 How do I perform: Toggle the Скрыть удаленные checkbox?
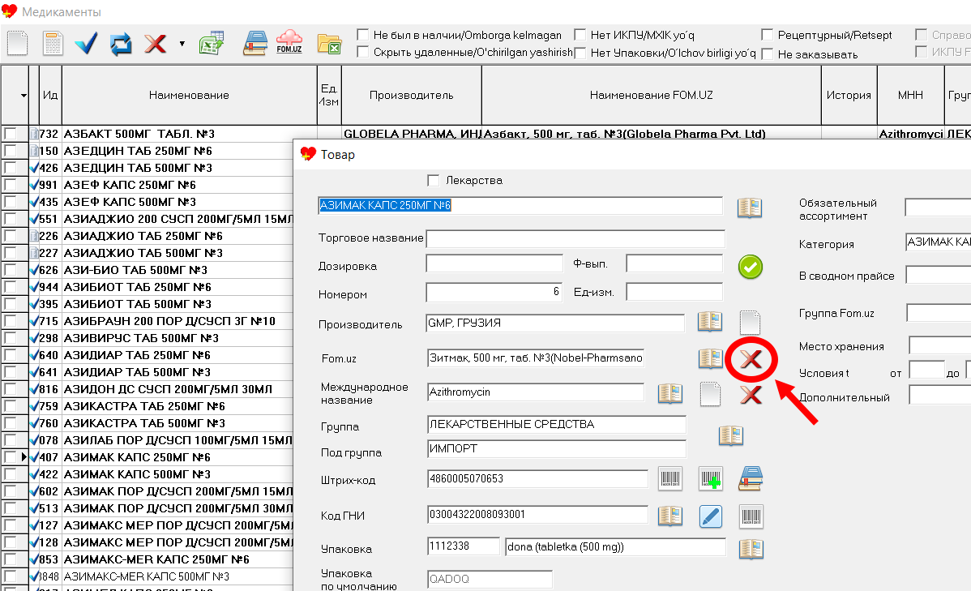pyautogui.click(x=363, y=52)
